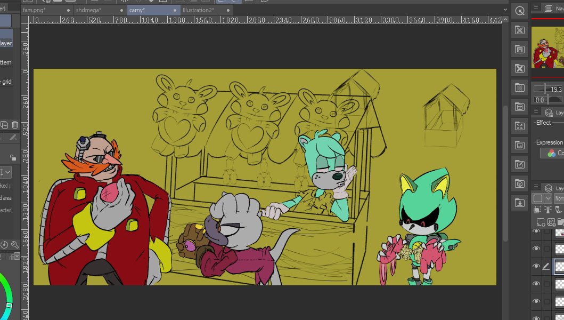This screenshot has width=564, height=320.
Task: Close the Illustration2* tab via its dot
Action: [228, 11]
